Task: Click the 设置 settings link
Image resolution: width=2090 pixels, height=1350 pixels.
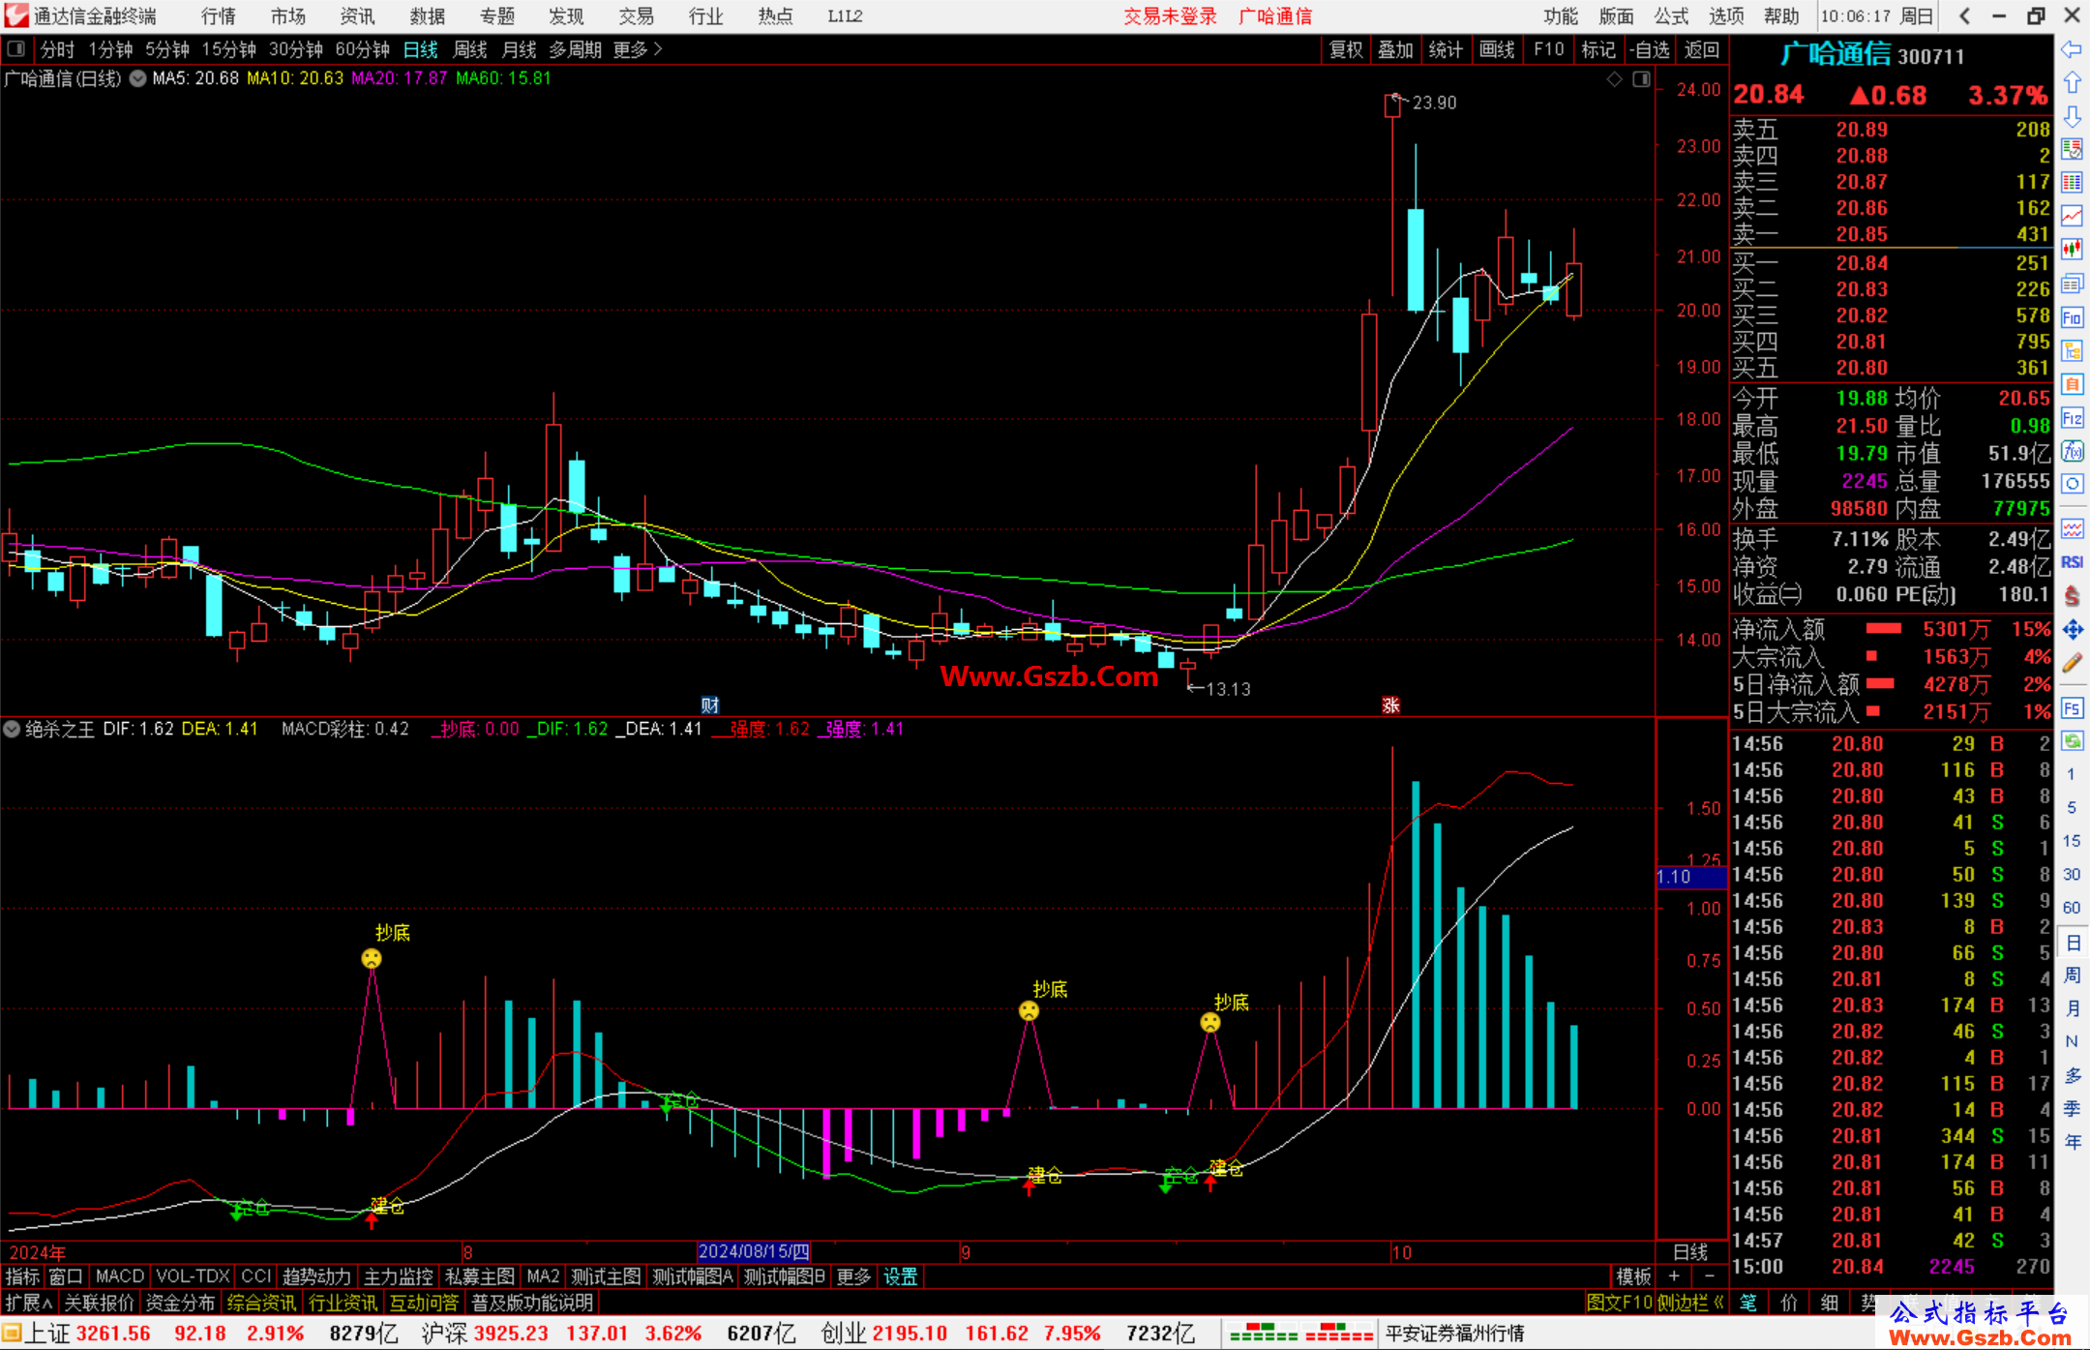Action: click(900, 1276)
